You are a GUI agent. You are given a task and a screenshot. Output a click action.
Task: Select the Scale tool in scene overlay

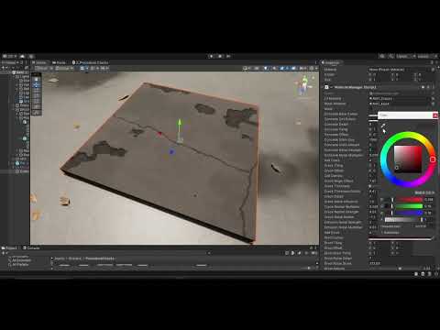tap(37, 96)
